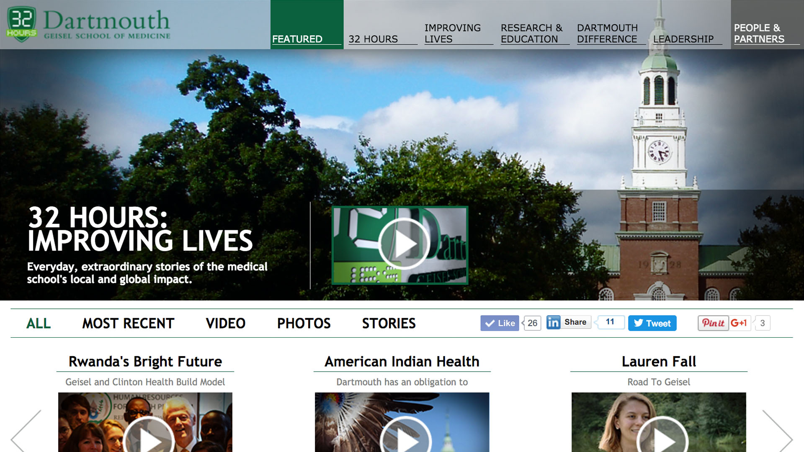Click the Google G+1 button
This screenshot has height=452, width=804.
click(740, 323)
